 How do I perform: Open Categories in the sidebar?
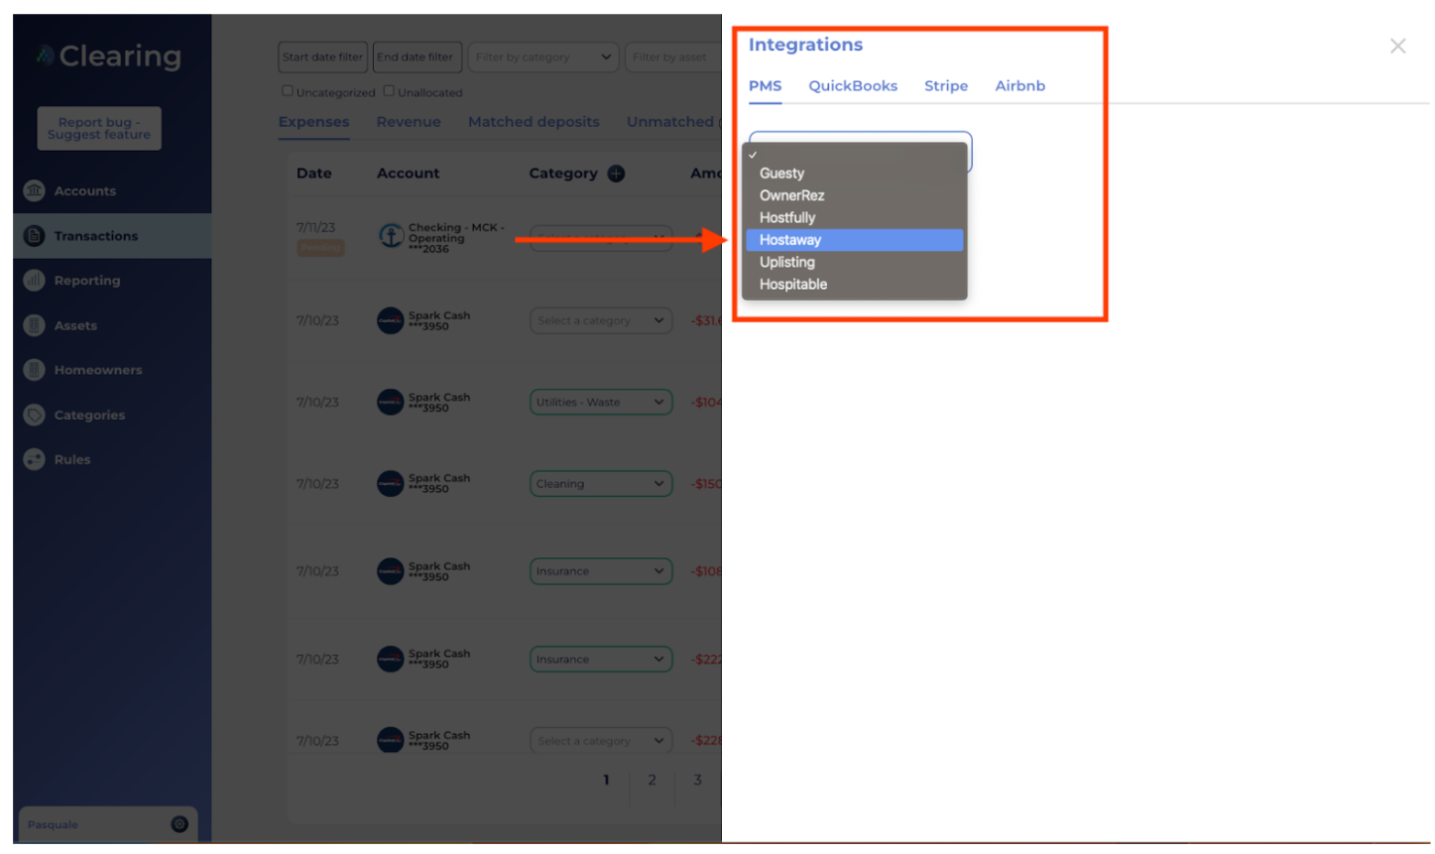coord(89,415)
